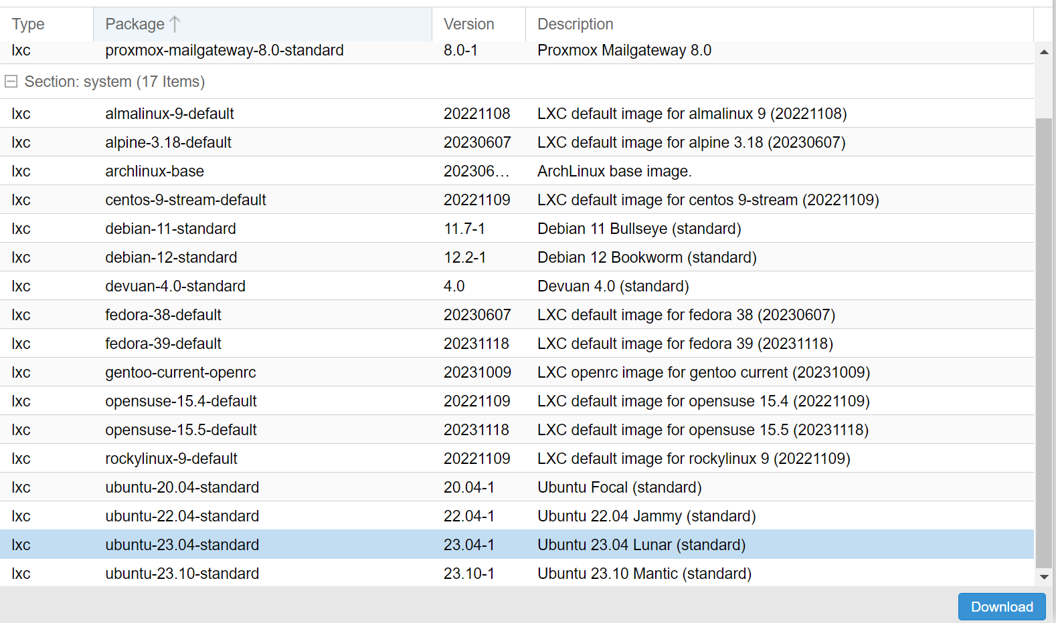Click the Ubuntu Focal (standard) description
This screenshot has width=1056, height=623.
tap(620, 487)
